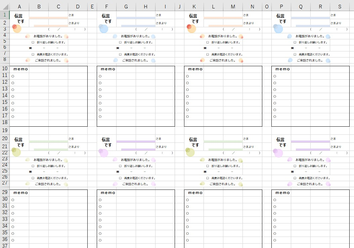The width and height of the screenshot is (354, 248).
Task: Click the telephone icon in row 6, column B
Action: coord(31,48)
